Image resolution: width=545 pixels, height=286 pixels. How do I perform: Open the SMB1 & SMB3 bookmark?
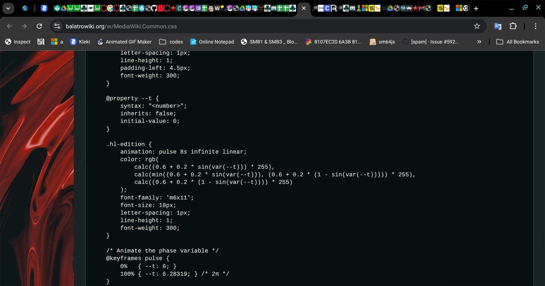[269, 42]
